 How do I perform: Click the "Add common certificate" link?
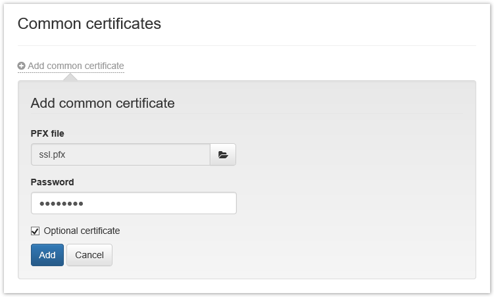(76, 66)
